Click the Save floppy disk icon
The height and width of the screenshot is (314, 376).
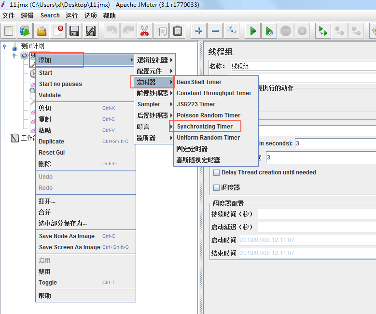pos(74,31)
